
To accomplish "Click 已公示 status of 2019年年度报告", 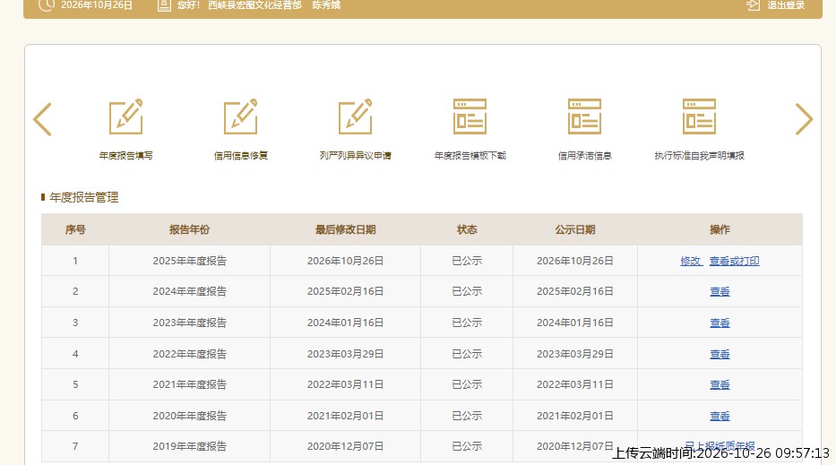I will [x=467, y=446].
